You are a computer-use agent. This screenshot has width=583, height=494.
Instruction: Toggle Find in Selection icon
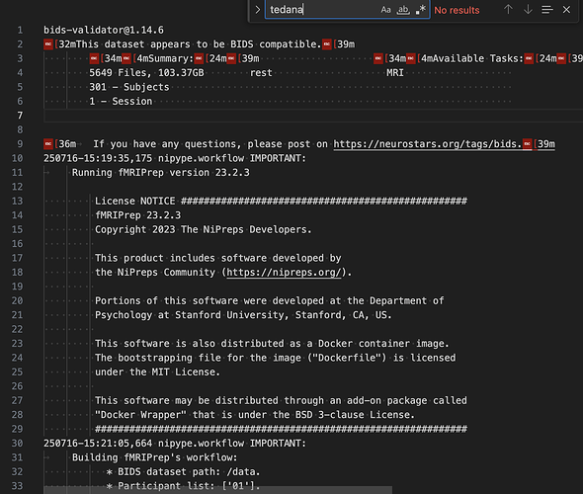coord(547,10)
